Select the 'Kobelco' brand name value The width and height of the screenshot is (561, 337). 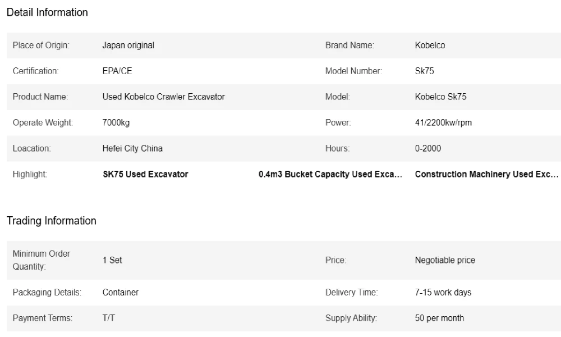430,45
